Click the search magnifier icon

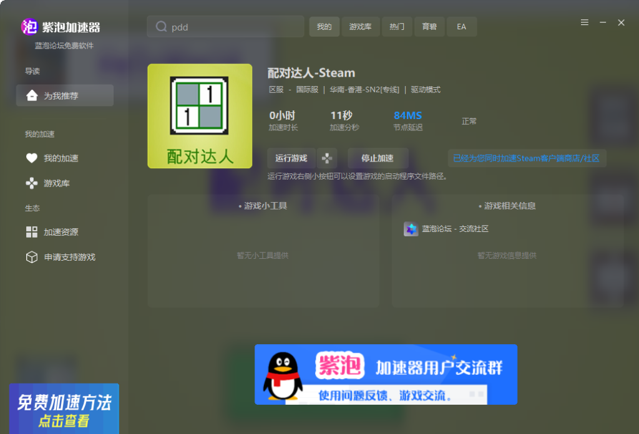click(162, 27)
